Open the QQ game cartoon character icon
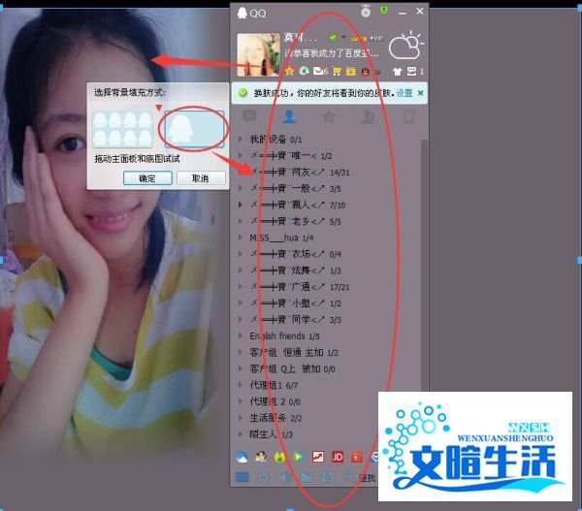This screenshot has width=582, height=511. pyautogui.click(x=261, y=457)
